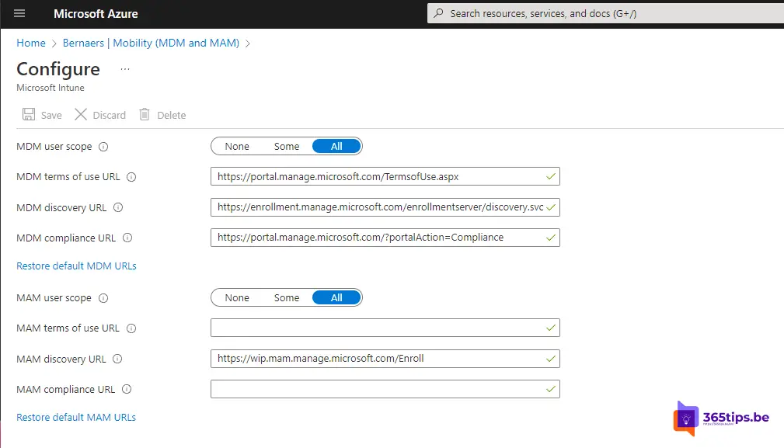This screenshot has width=784, height=448.
Task: Click the search magnifier icon
Action: [x=438, y=13]
